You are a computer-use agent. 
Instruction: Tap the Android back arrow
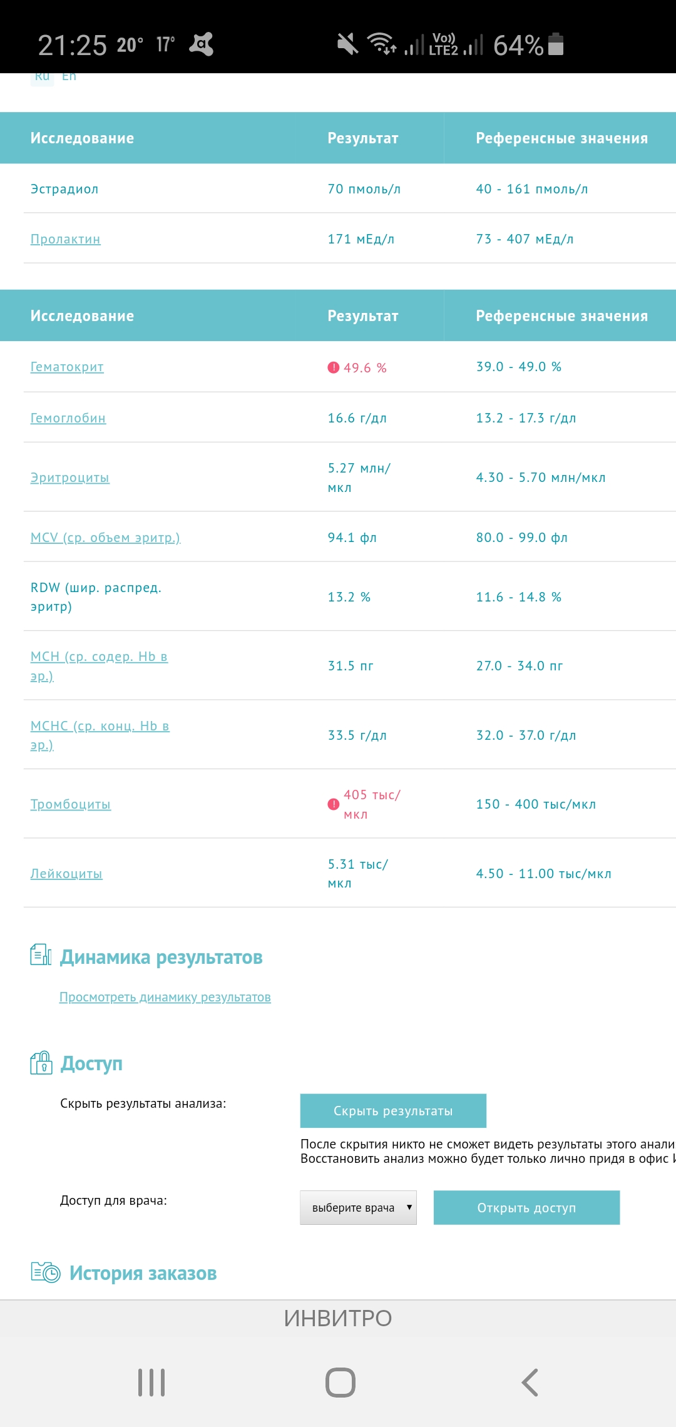pos(530,1383)
